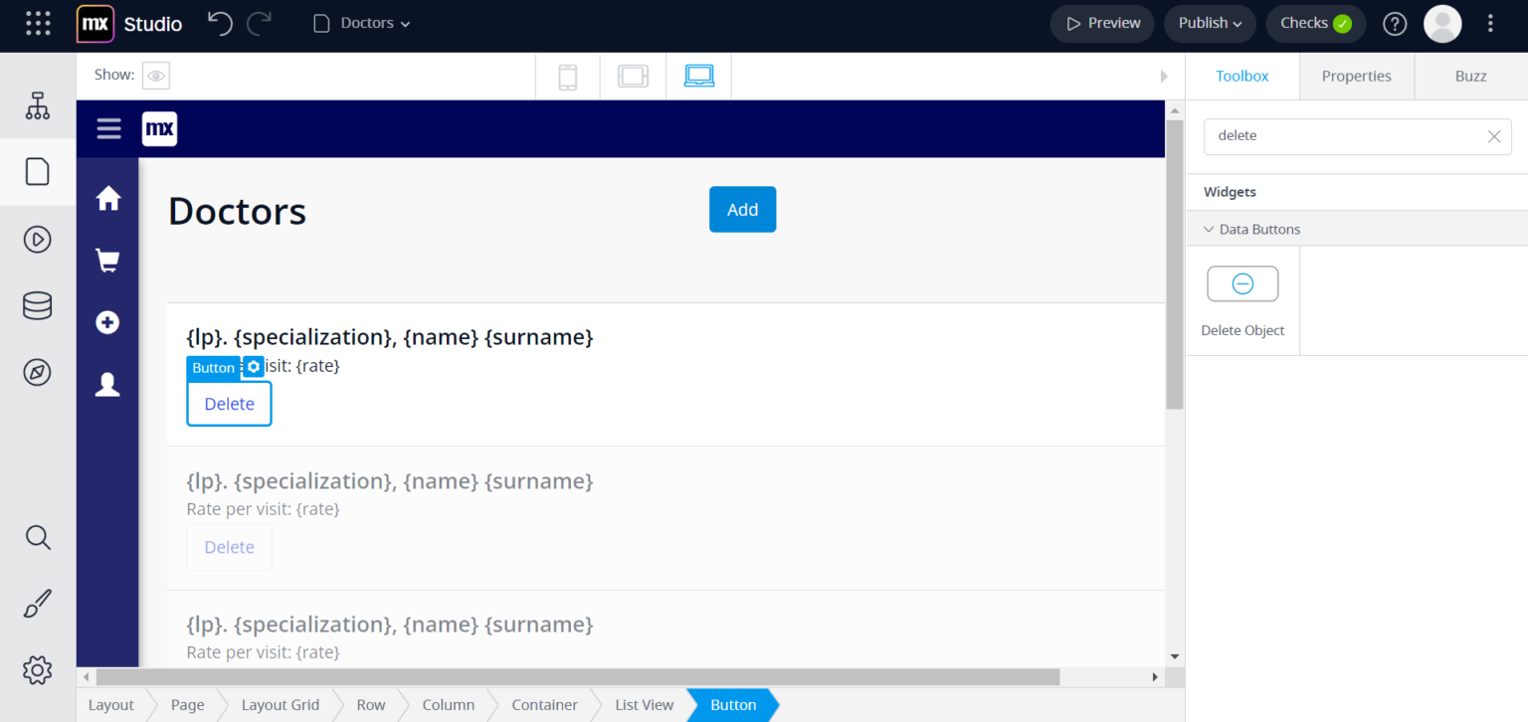Switch canvas to tablet view
The image size is (1528, 722).
[633, 76]
